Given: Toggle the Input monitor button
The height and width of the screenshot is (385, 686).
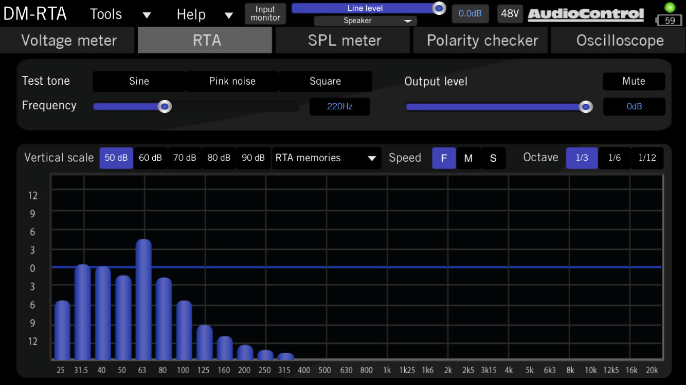Looking at the screenshot, I should (x=265, y=13).
